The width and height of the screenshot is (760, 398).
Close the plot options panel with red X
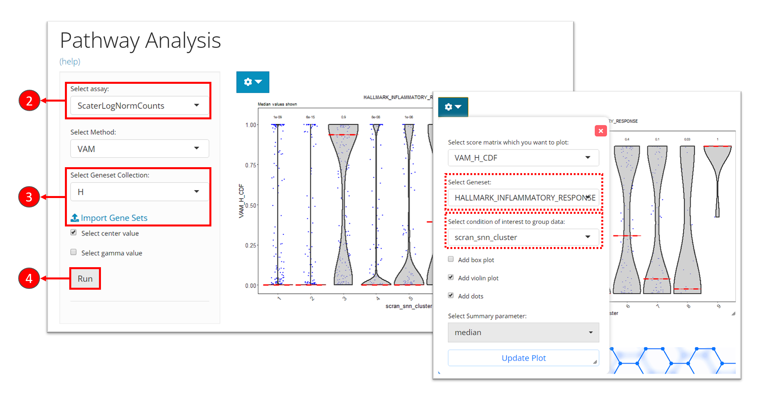click(600, 131)
